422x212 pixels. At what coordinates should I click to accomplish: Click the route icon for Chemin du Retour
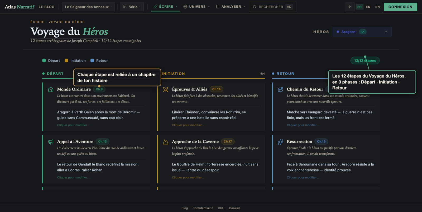280,89
